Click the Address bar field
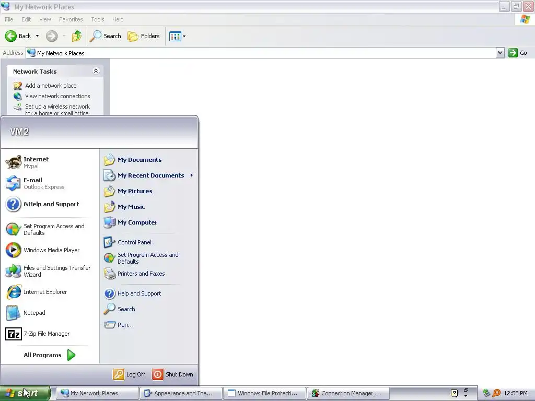The height and width of the screenshot is (401, 535). [x=261, y=53]
